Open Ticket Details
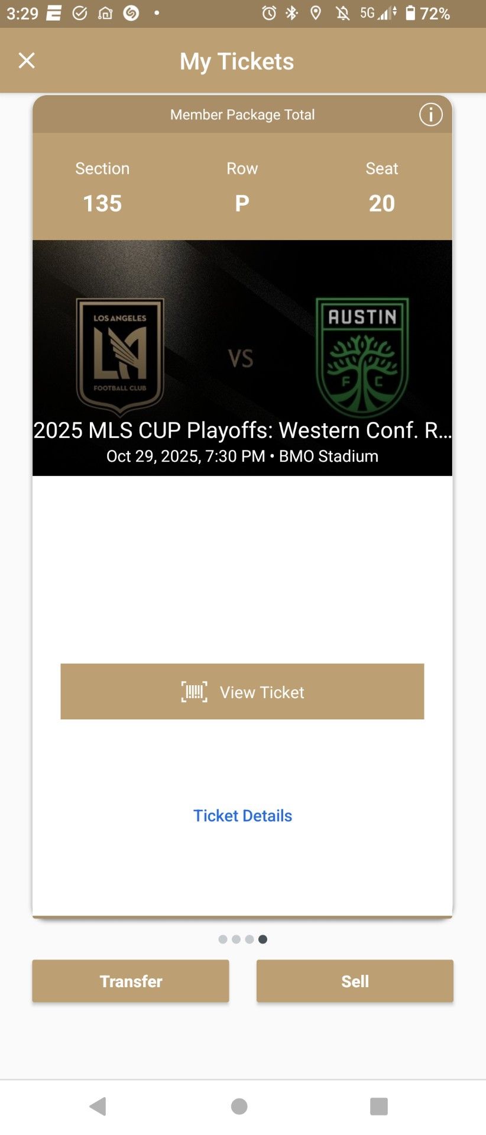Viewport: 486px width, 1135px height. coord(242,815)
